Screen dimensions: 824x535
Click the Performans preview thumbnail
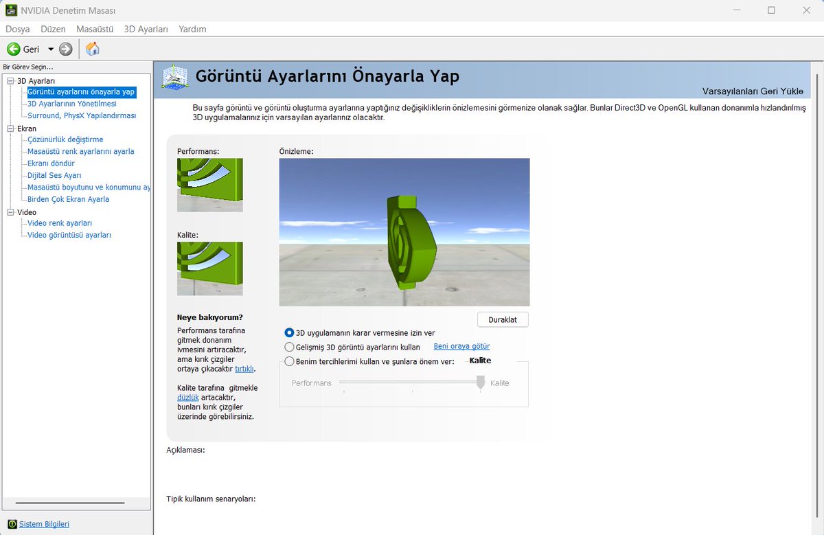point(209,185)
